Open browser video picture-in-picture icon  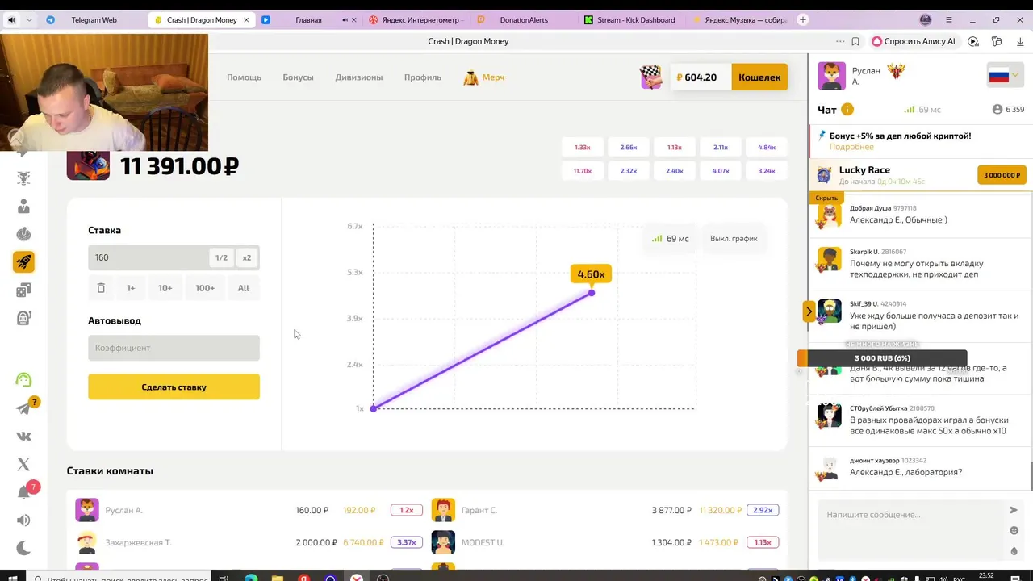973,41
